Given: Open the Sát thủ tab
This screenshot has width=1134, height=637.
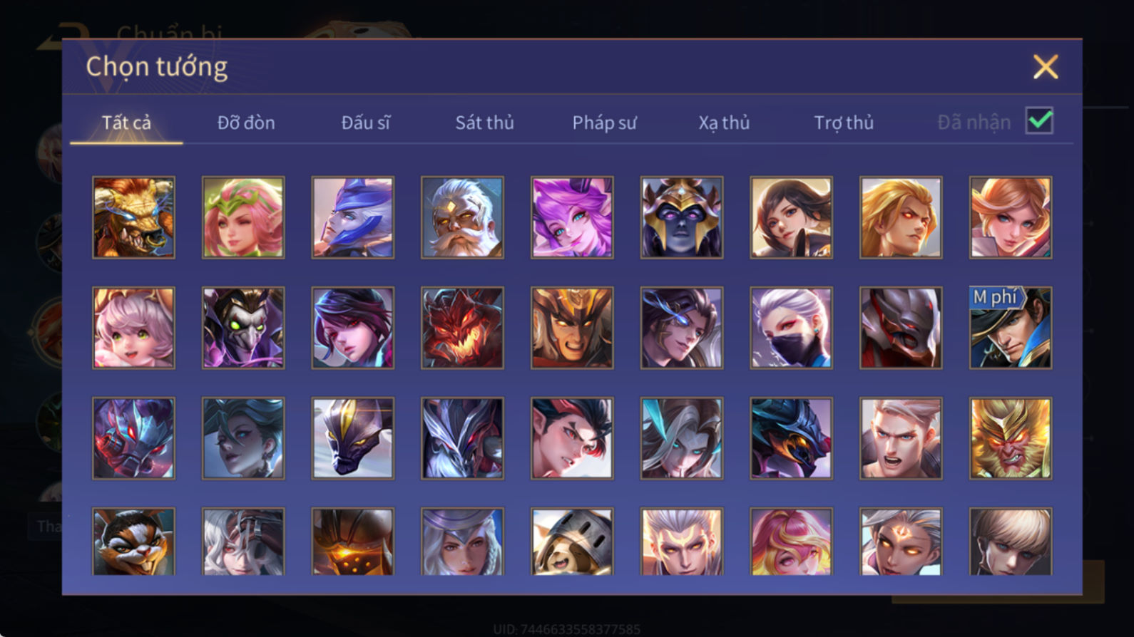Looking at the screenshot, I should tap(484, 123).
